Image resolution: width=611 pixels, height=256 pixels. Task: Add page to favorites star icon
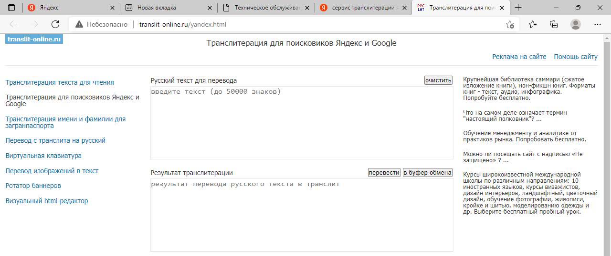(x=510, y=24)
